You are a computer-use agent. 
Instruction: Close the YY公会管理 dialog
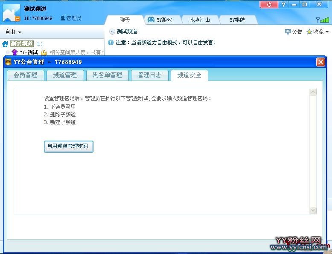pyautogui.click(x=320, y=62)
